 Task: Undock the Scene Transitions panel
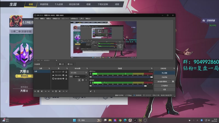pyautogui.click(x=87, y=68)
